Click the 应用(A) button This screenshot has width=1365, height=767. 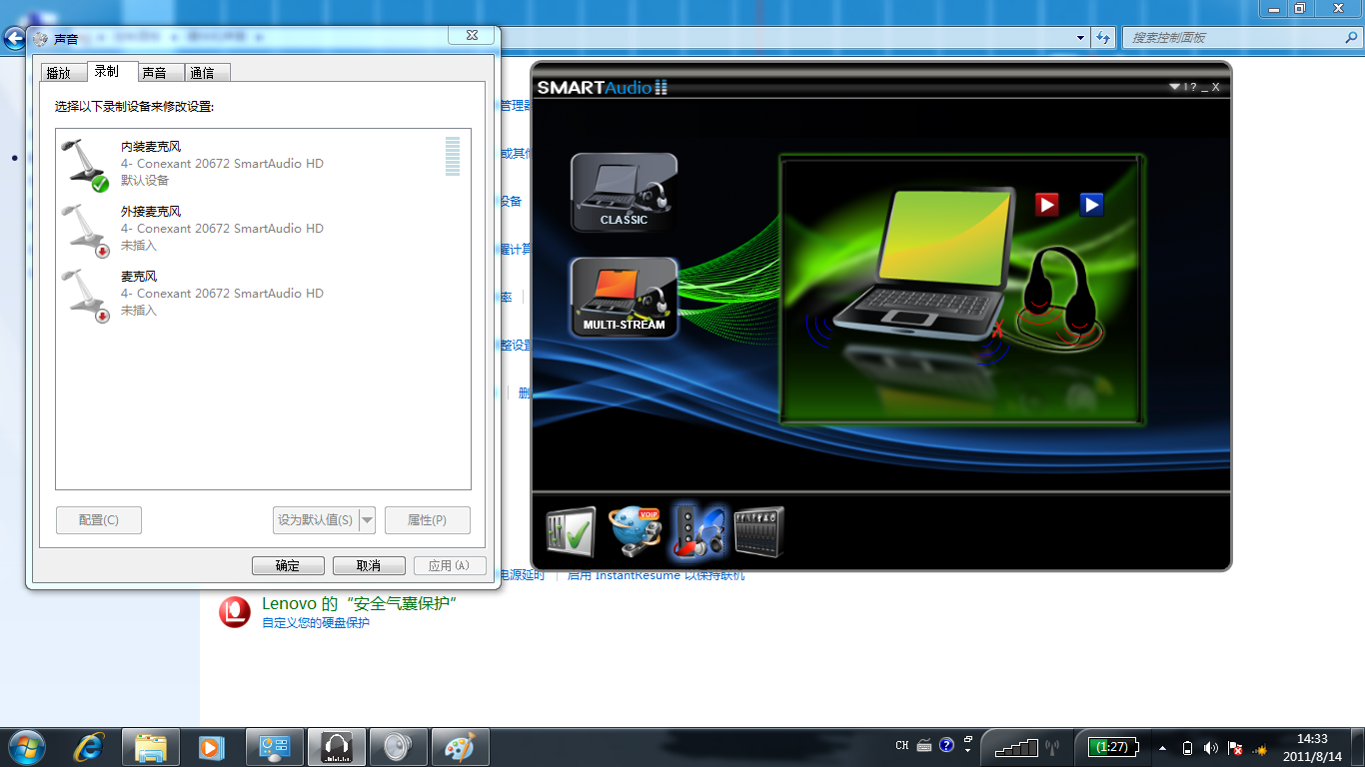point(450,565)
